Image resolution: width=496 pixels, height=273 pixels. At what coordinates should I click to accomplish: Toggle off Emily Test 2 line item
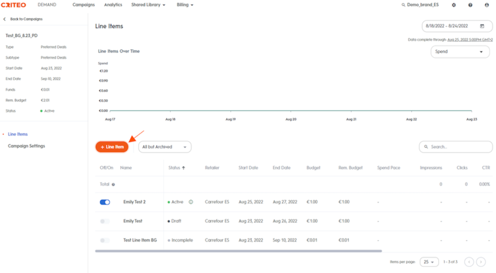tap(105, 202)
